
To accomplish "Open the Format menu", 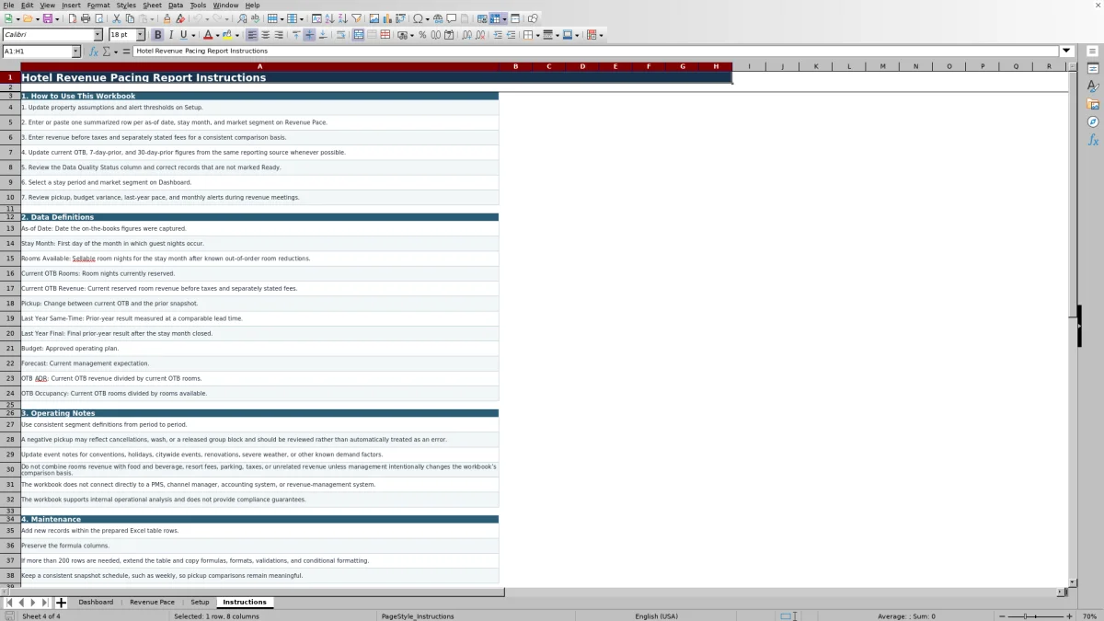I will tap(98, 6).
